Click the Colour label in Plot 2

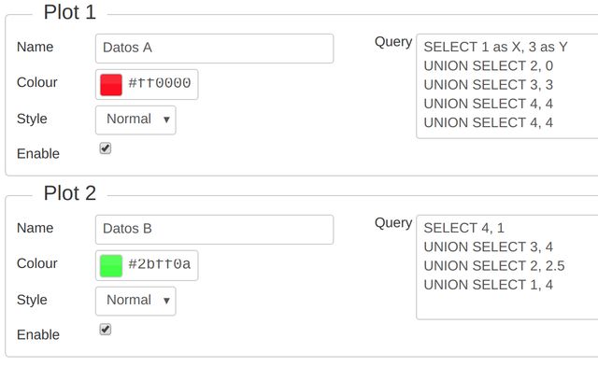point(37,263)
